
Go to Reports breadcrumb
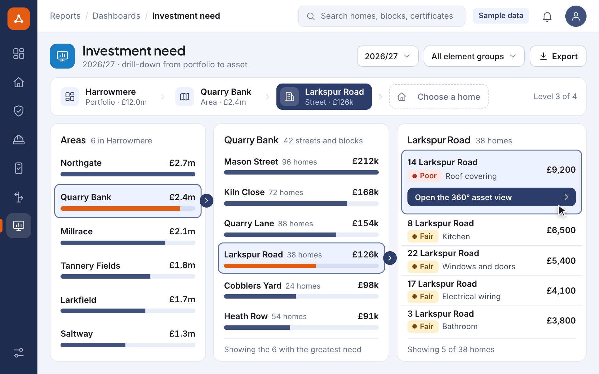tap(65, 16)
